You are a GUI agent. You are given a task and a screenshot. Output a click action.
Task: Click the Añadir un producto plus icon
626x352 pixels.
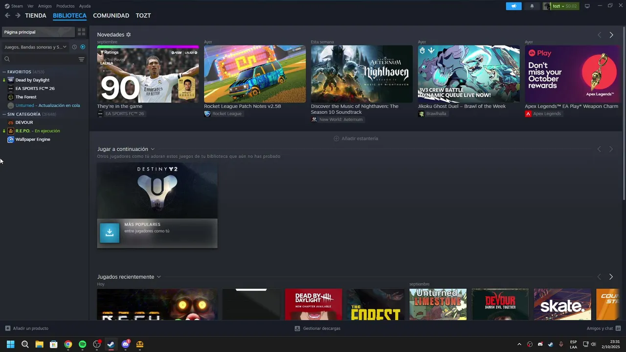point(7,329)
